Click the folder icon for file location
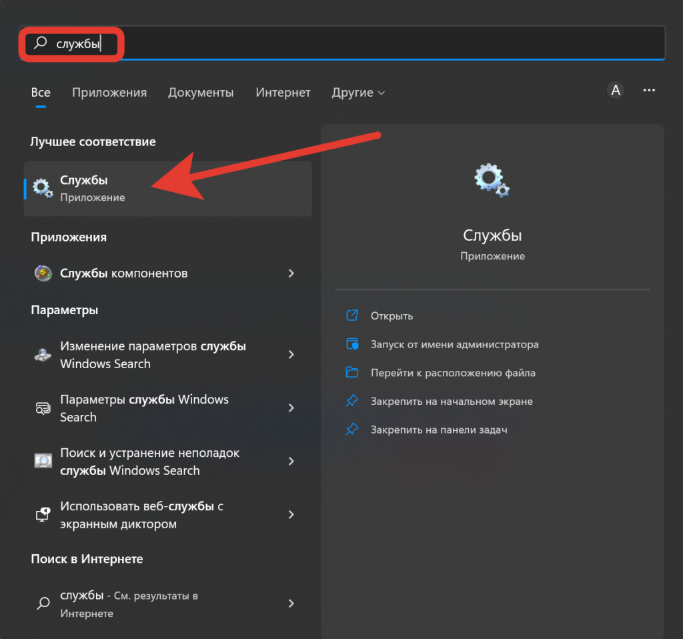Viewport: 683px width, 639px height. coord(352,372)
